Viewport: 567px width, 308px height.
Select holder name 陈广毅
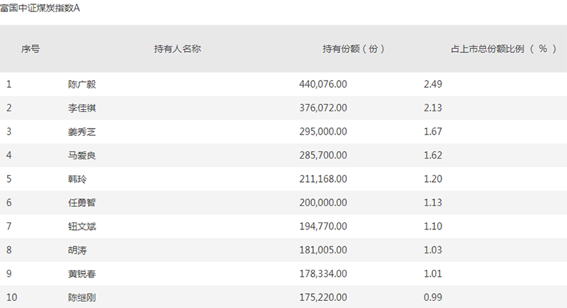[x=82, y=84]
